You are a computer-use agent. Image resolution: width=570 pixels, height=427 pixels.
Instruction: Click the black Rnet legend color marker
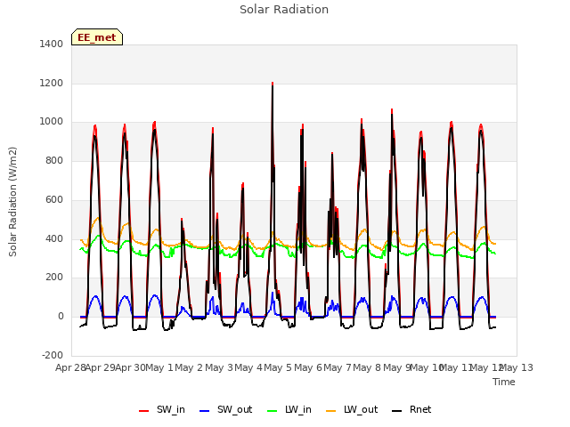397,411
